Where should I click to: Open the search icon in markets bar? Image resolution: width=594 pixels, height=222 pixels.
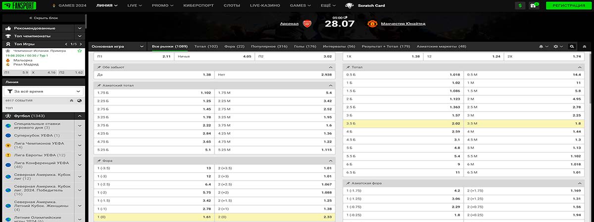click(572, 46)
